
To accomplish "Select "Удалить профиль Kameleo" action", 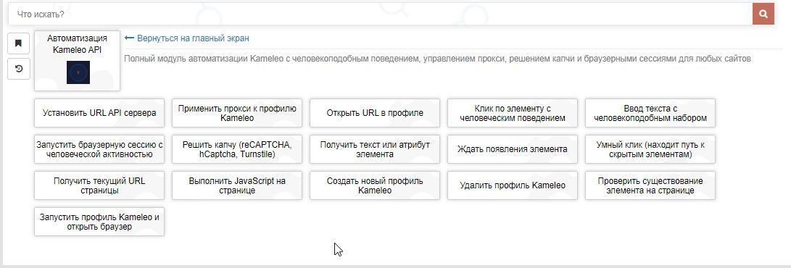I will (x=513, y=185).
